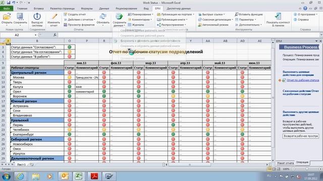Switch to Макет отчета pane tab
Screen dimensions: 323x181
point(286,163)
